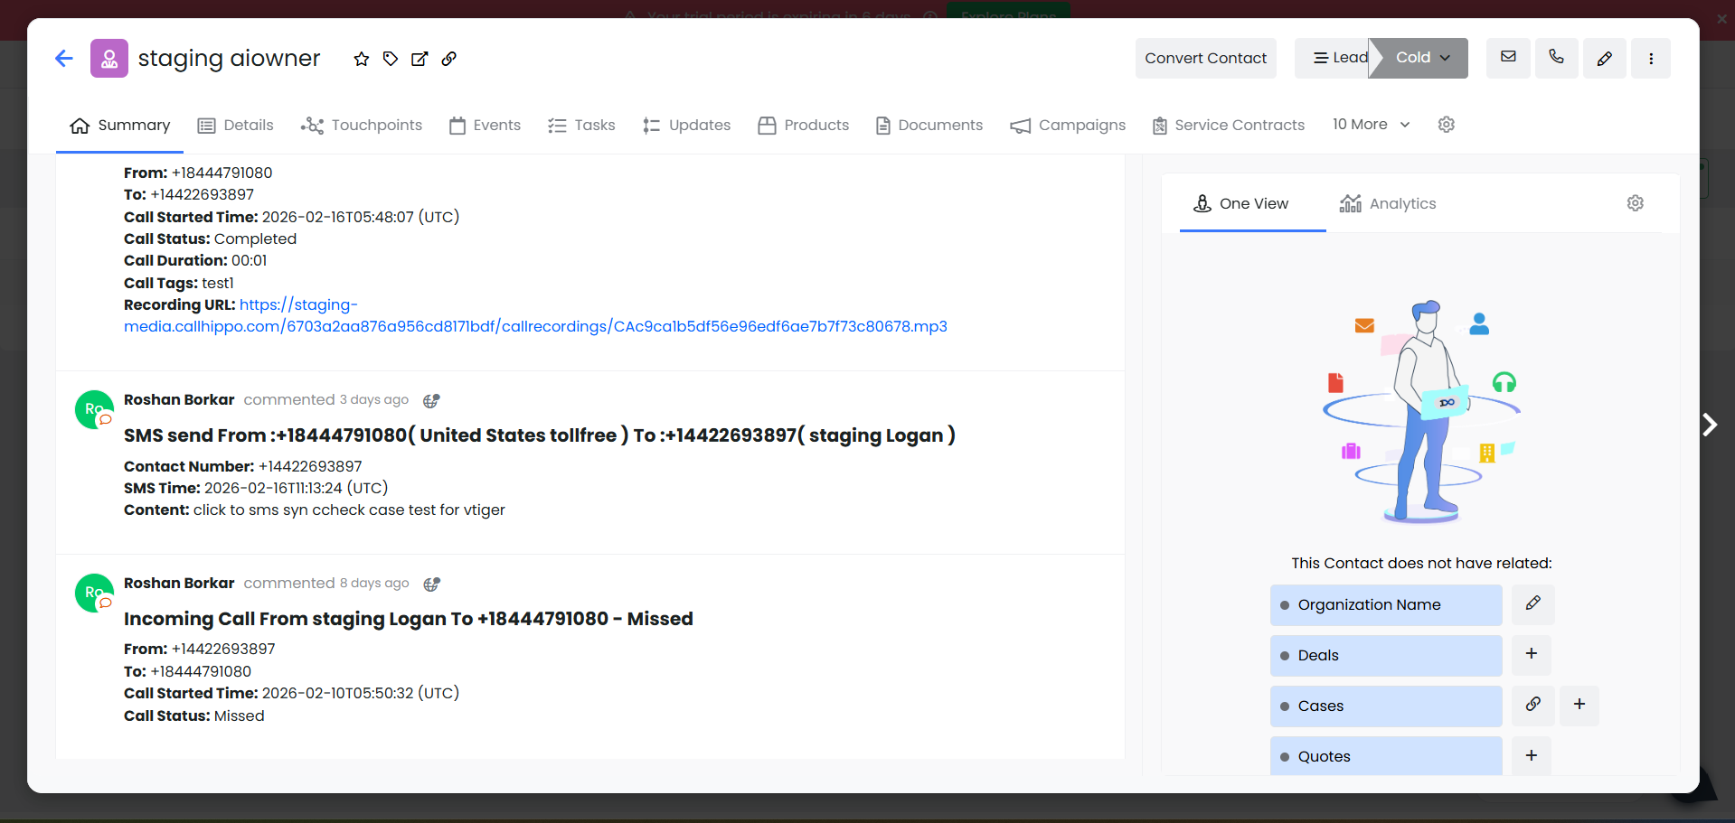Click 'Content: click to sms syn ccheck' text

click(x=315, y=510)
